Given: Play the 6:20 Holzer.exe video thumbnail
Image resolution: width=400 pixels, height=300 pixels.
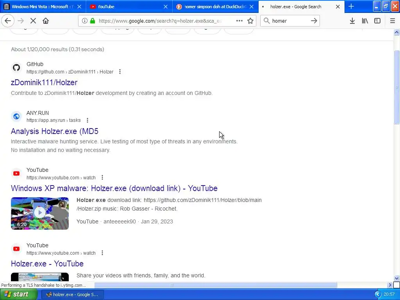Looking at the screenshot, I should (x=40, y=213).
